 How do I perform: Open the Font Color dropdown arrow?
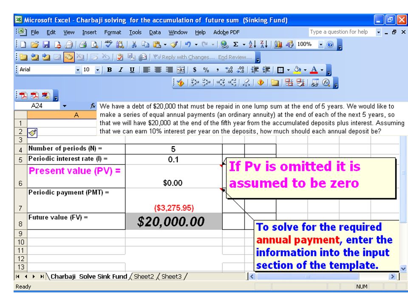click(322, 70)
